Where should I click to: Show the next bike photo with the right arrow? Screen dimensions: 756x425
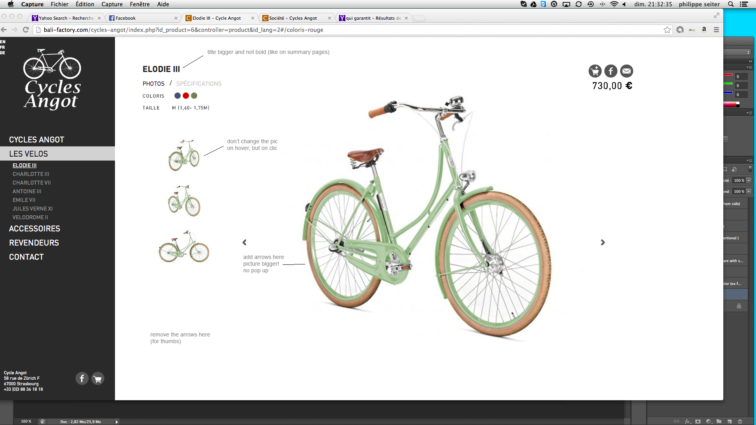click(x=602, y=242)
